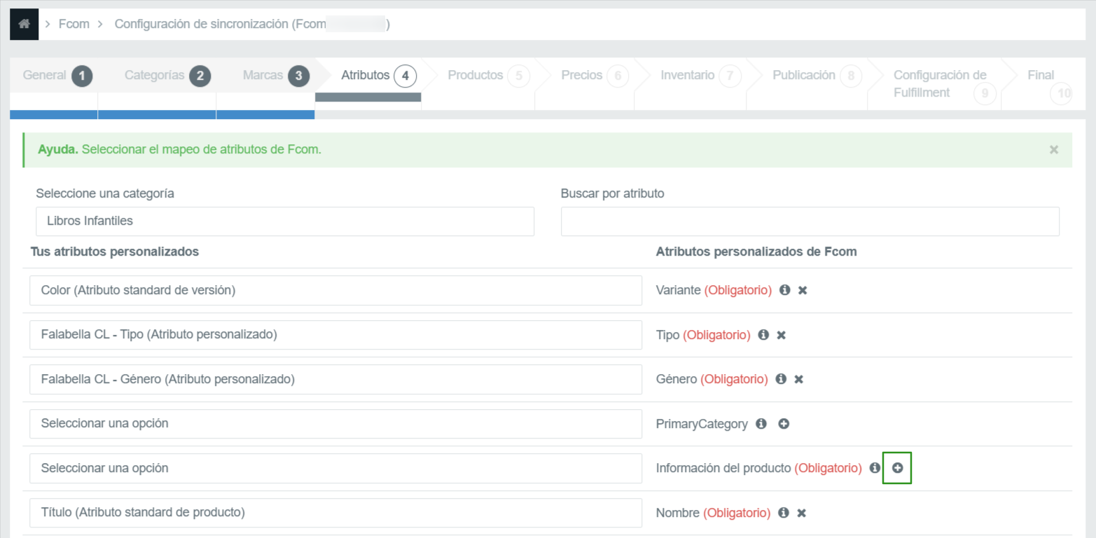Show info for the Nombre attribute
Viewport: 1096px width, 538px height.
[784, 513]
